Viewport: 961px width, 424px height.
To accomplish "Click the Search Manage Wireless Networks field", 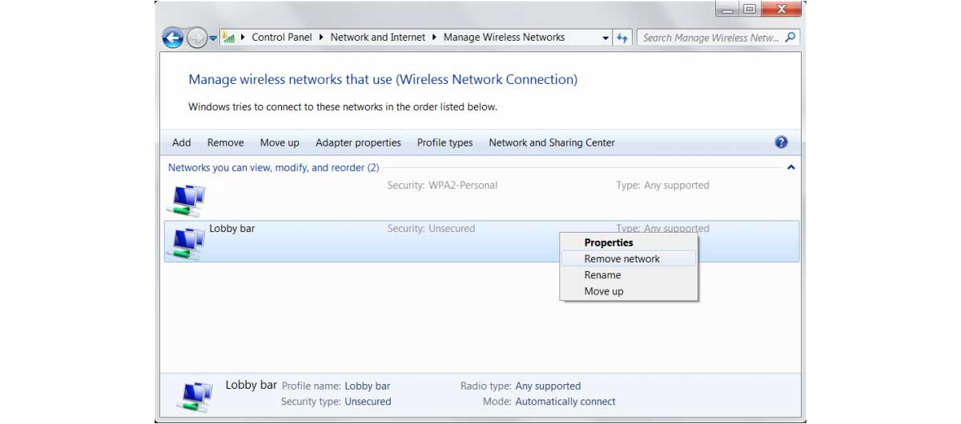I will pyautogui.click(x=711, y=38).
